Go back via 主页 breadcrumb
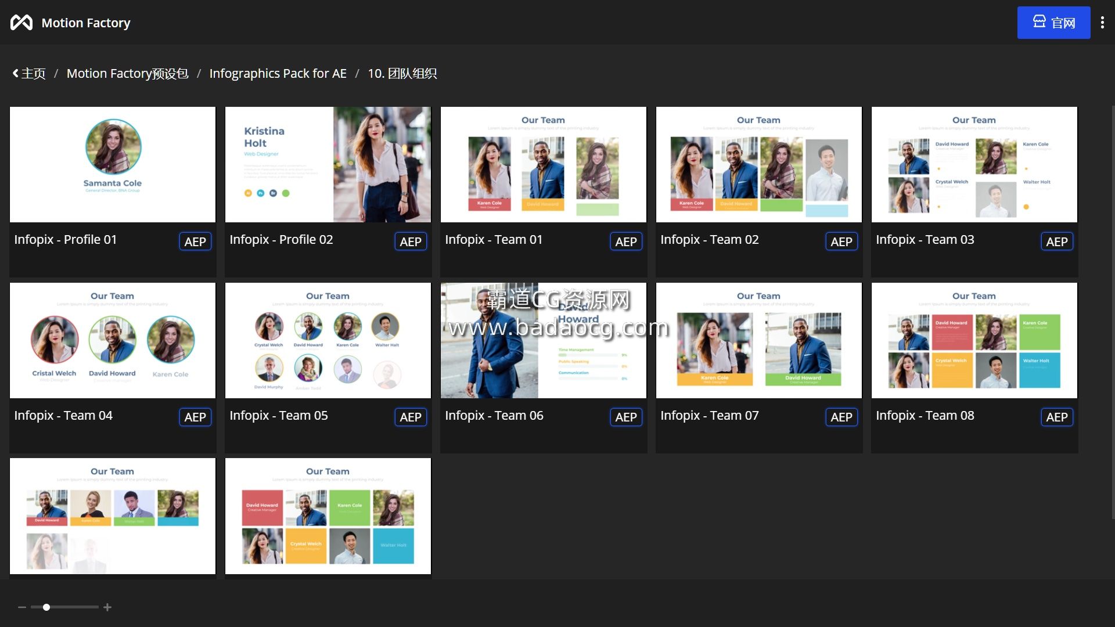1115x627 pixels. click(29, 74)
